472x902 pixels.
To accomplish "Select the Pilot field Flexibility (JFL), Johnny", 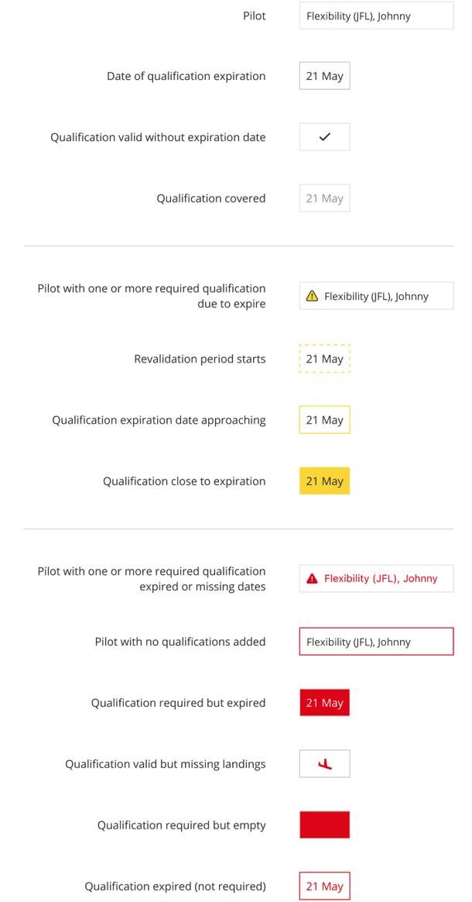I will click(376, 15).
